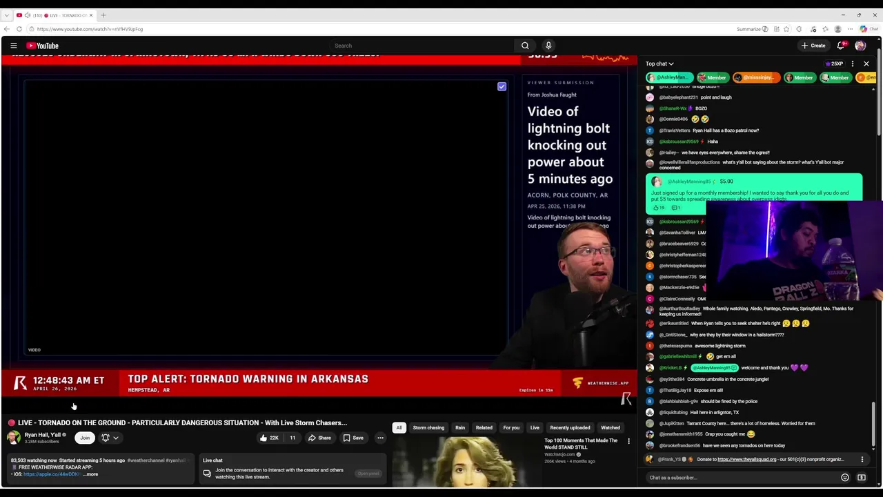Open the browser Chat assistant button
Image resolution: width=883 pixels, height=497 pixels.
pyautogui.click(x=868, y=29)
